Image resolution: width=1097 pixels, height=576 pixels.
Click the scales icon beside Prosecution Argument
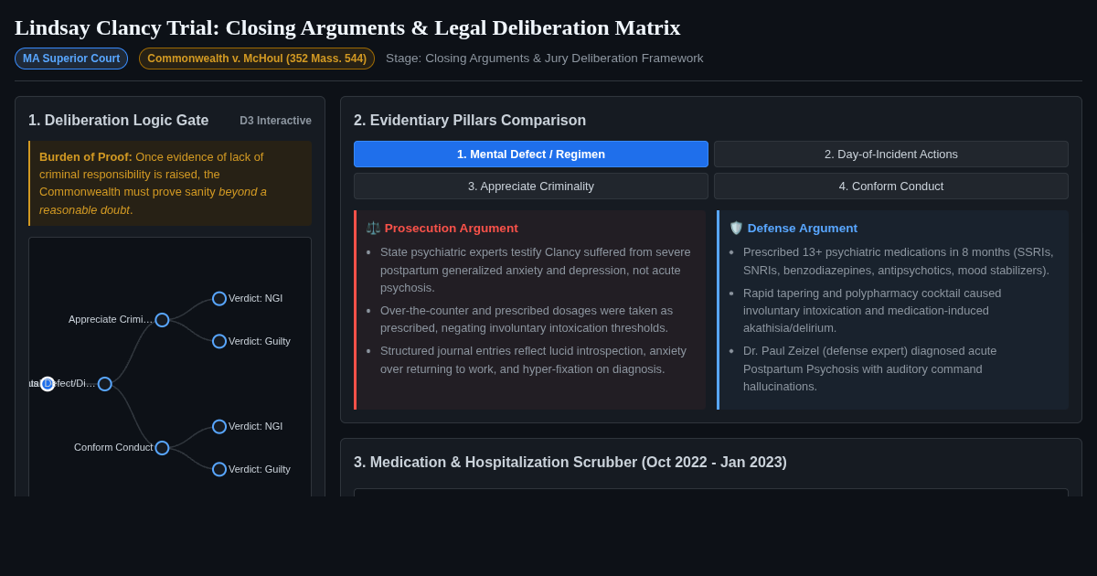pos(373,229)
